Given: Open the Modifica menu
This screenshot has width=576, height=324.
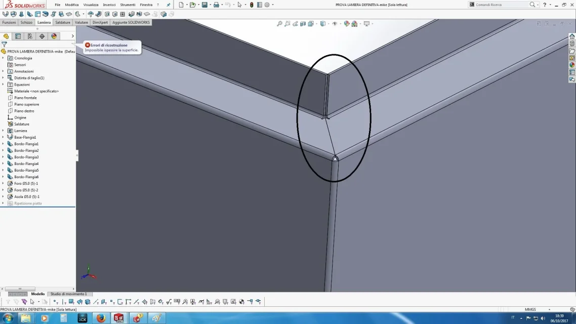Looking at the screenshot, I should (x=72, y=5).
